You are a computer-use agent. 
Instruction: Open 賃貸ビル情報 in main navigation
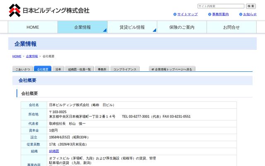132,27
